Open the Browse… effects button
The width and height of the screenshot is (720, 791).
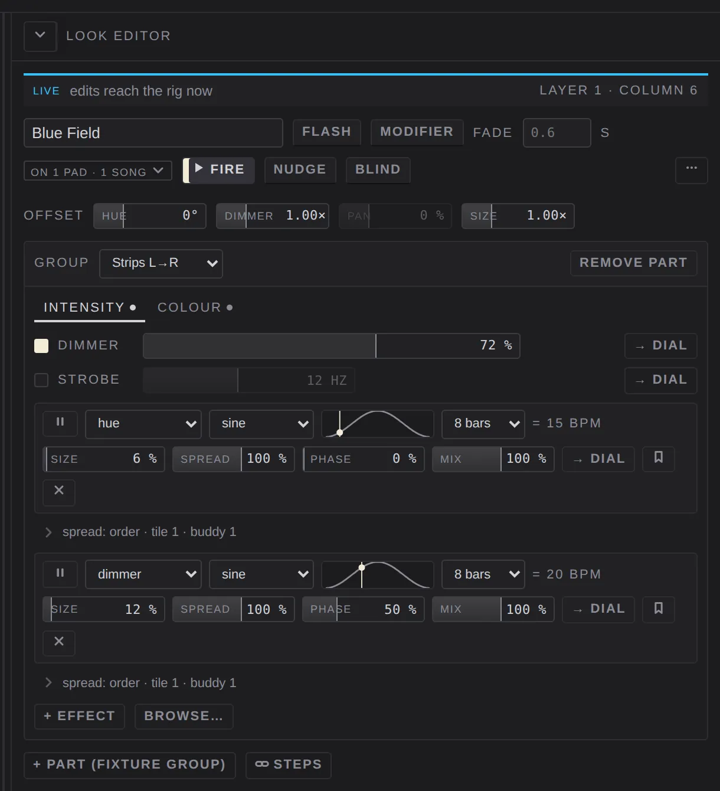point(184,717)
